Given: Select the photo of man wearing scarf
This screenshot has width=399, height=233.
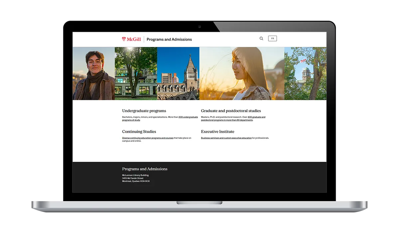Looking at the screenshot, I should tap(94, 74).
